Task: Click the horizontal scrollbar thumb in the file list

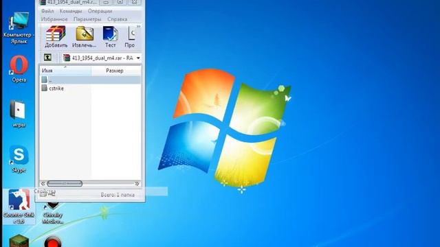Action: [65, 184]
